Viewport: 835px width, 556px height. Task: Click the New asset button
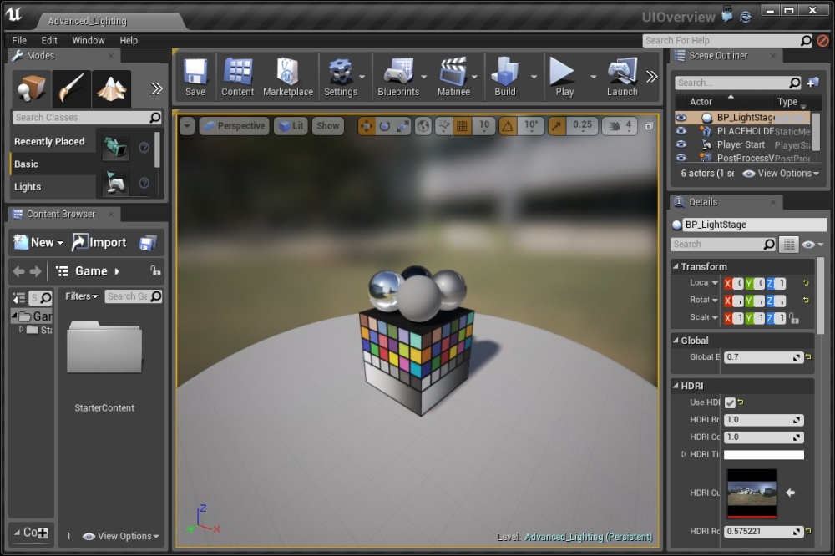(x=38, y=243)
